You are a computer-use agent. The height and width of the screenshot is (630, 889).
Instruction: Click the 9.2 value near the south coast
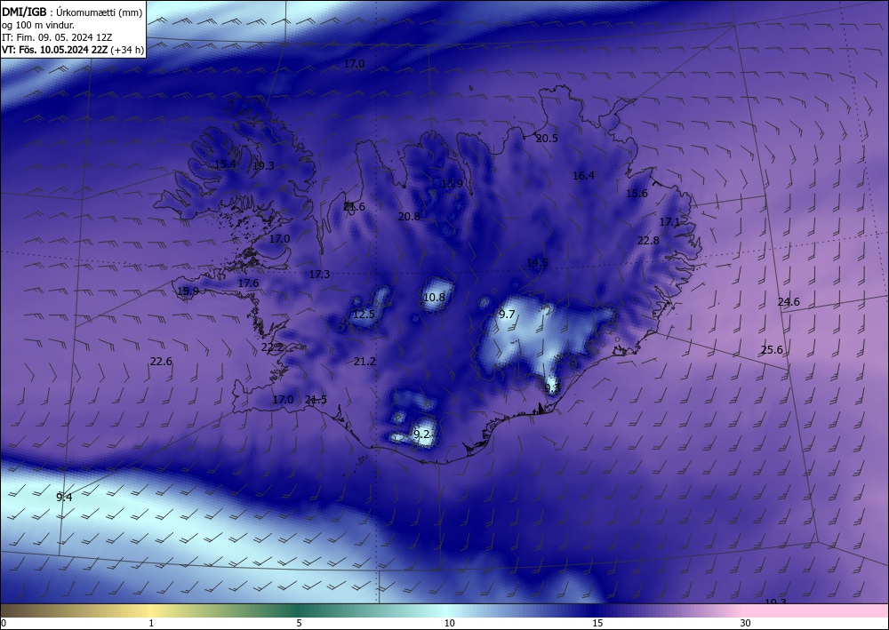pyautogui.click(x=421, y=434)
